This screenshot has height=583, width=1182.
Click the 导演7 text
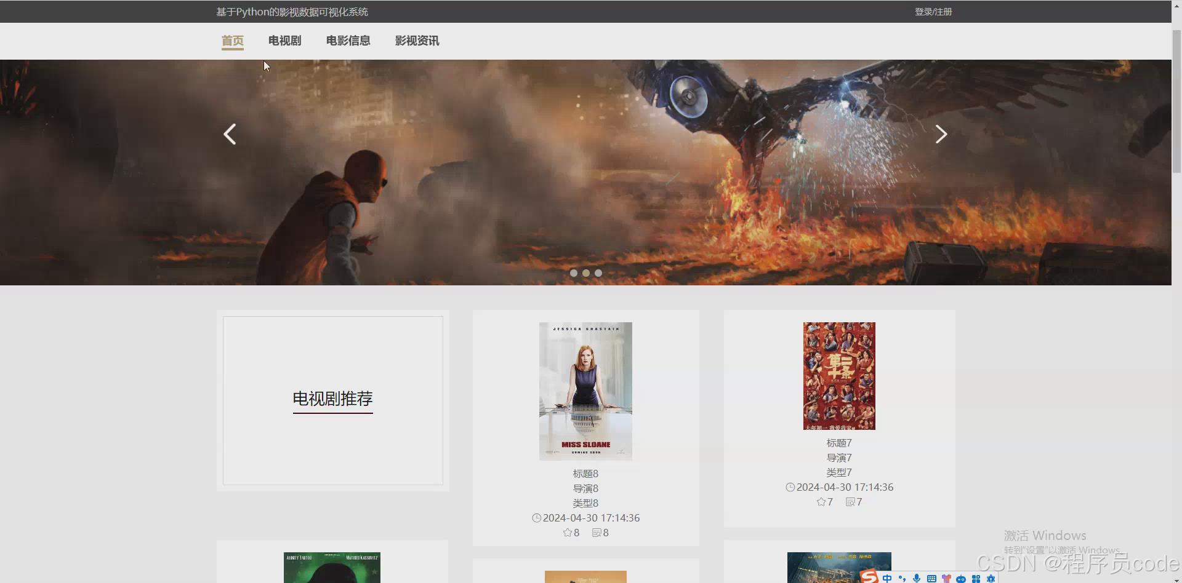click(x=839, y=458)
